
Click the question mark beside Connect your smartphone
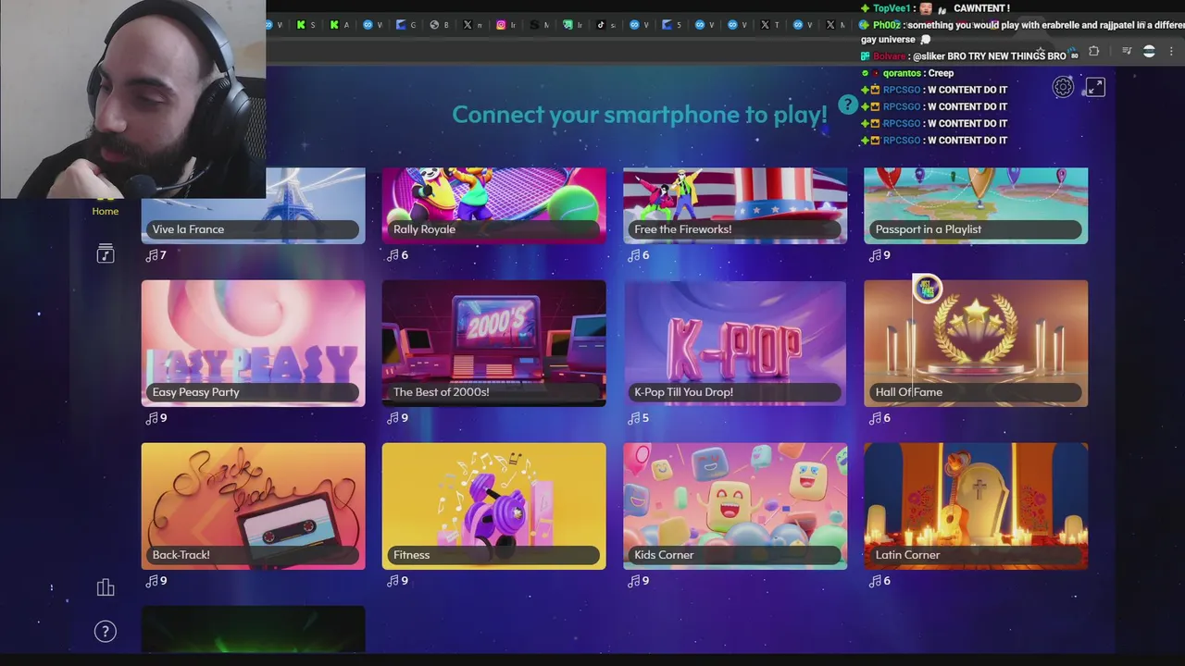click(847, 105)
